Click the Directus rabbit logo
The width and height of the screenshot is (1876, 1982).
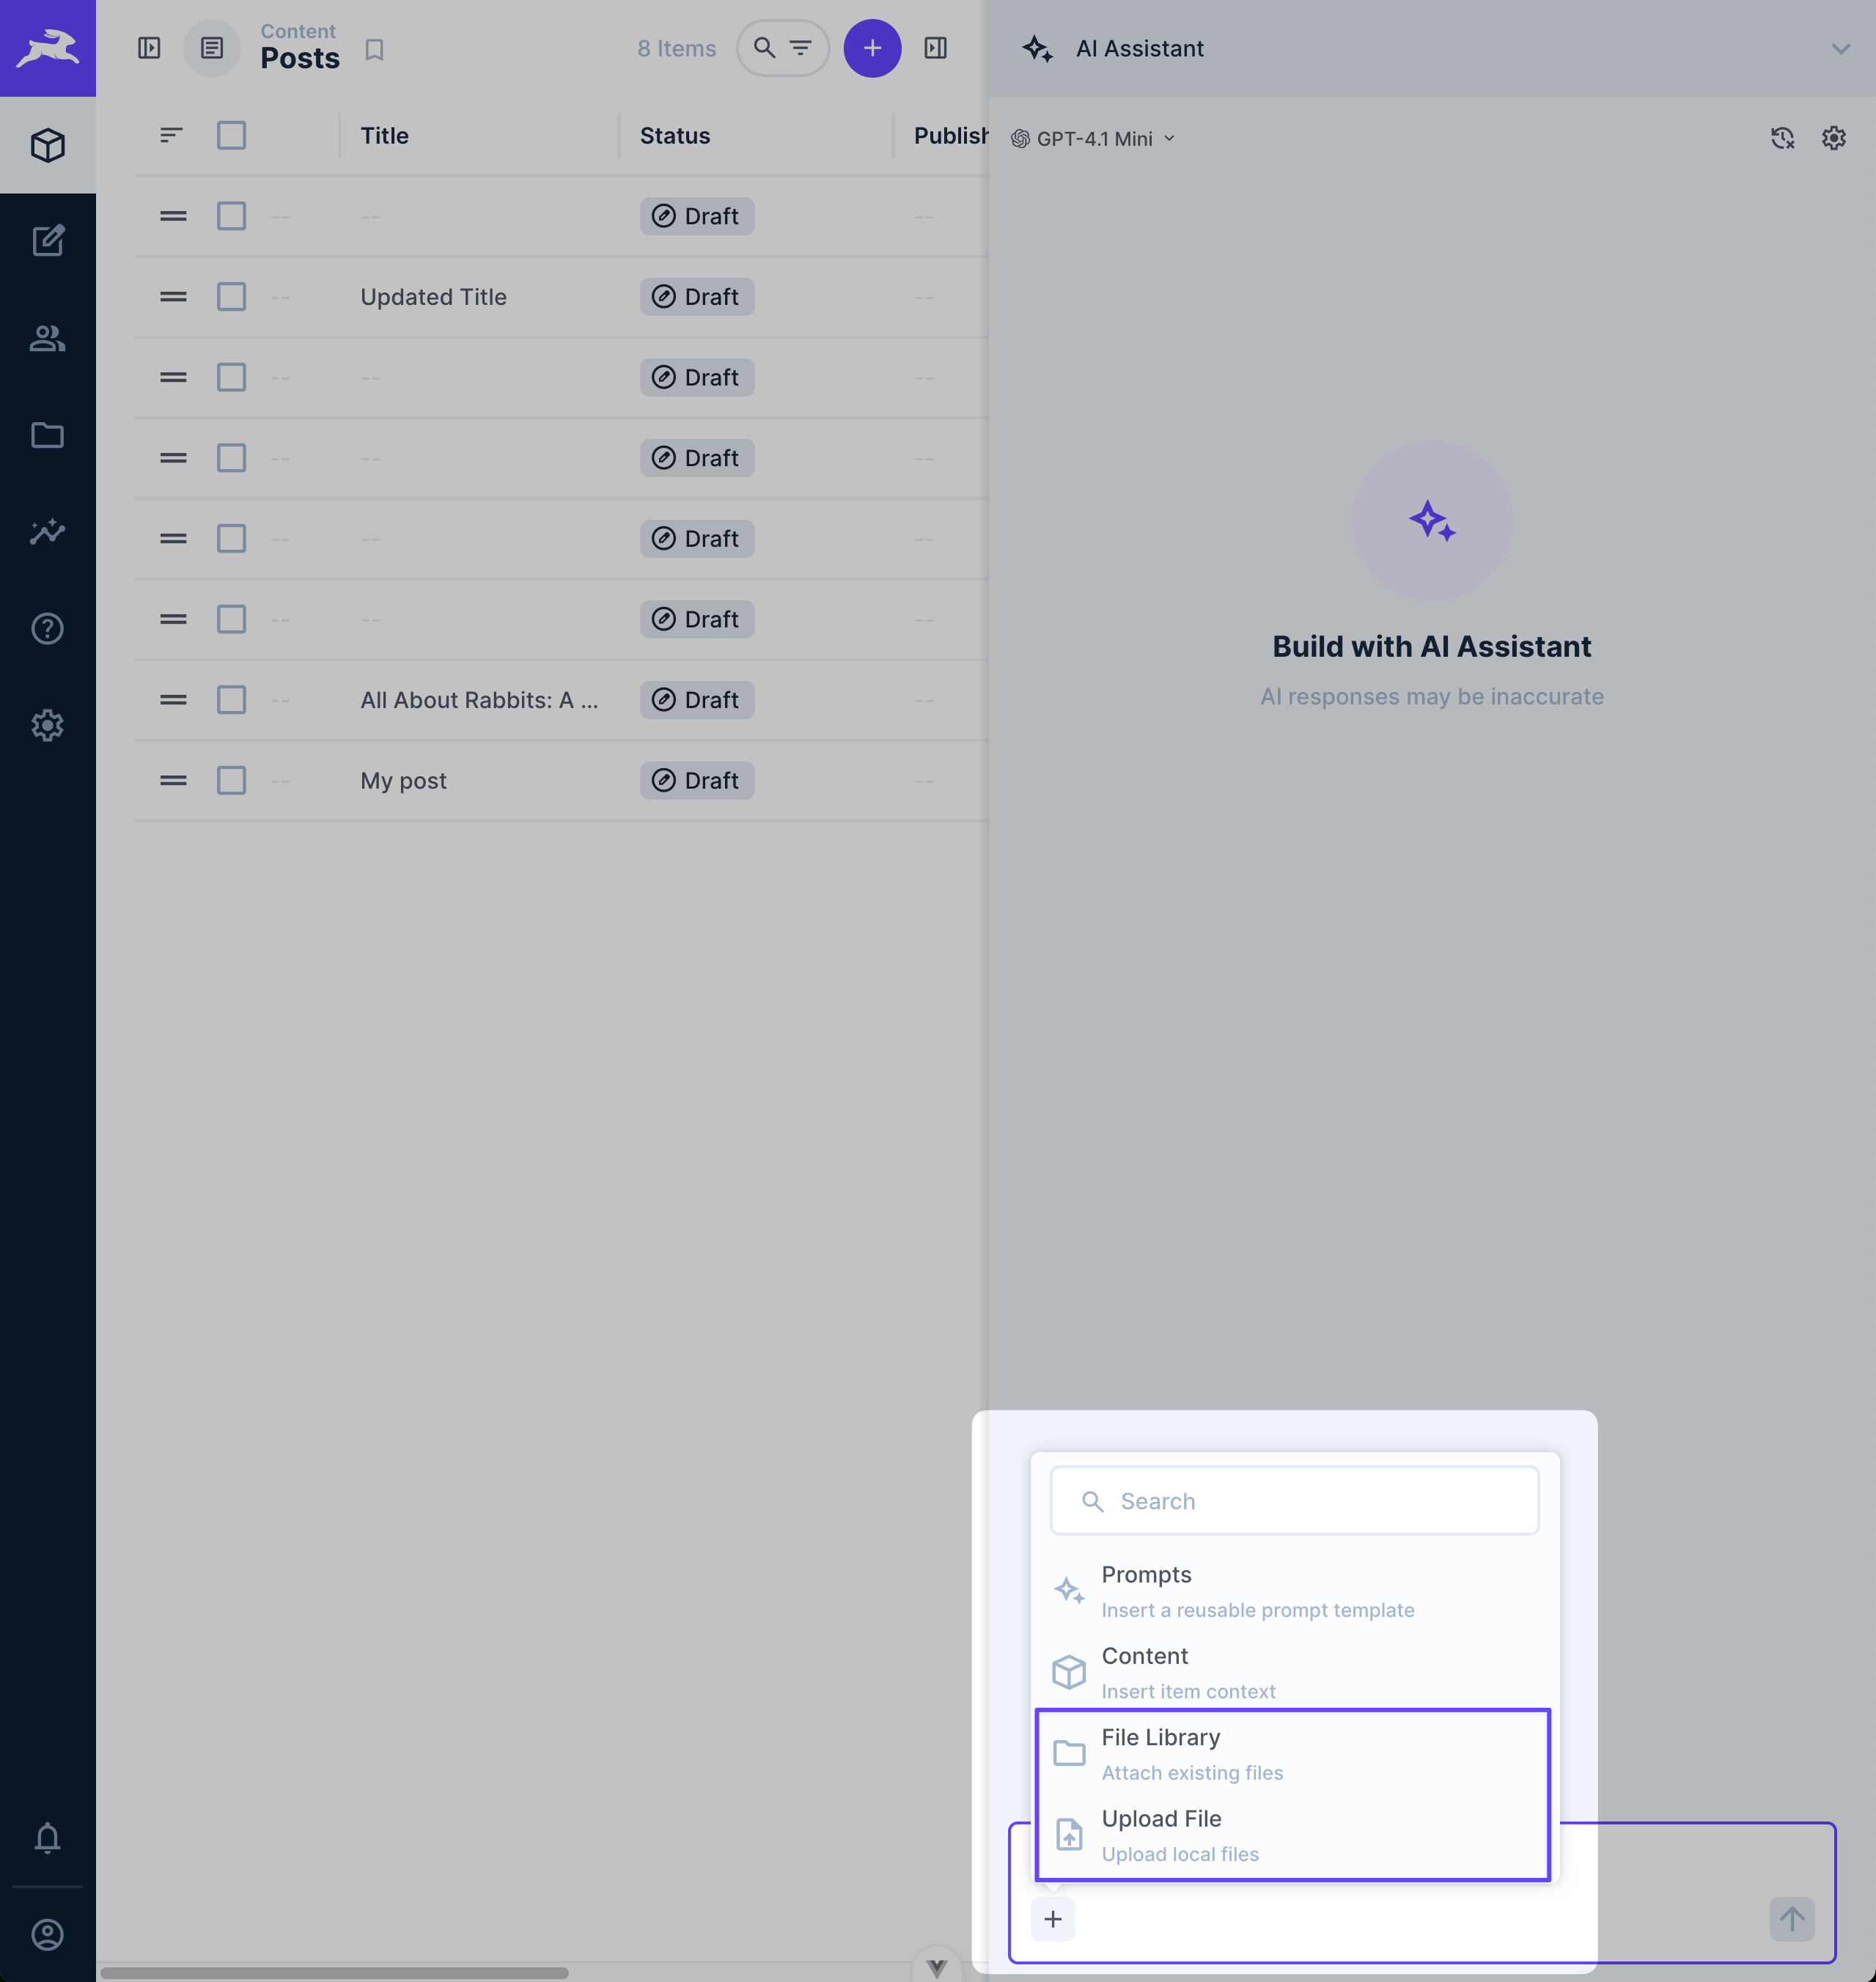click(x=47, y=47)
